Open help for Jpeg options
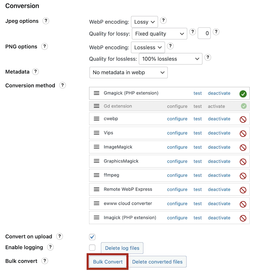This screenshot has height=272, width=271. [46, 21]
